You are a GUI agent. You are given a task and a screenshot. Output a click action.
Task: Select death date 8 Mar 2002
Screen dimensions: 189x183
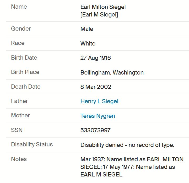coord(96,87)
